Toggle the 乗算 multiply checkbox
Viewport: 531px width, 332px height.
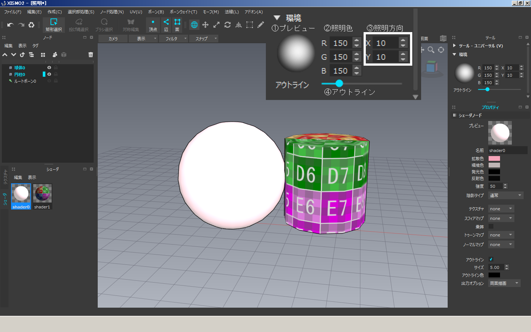click(x=491, y=226)
